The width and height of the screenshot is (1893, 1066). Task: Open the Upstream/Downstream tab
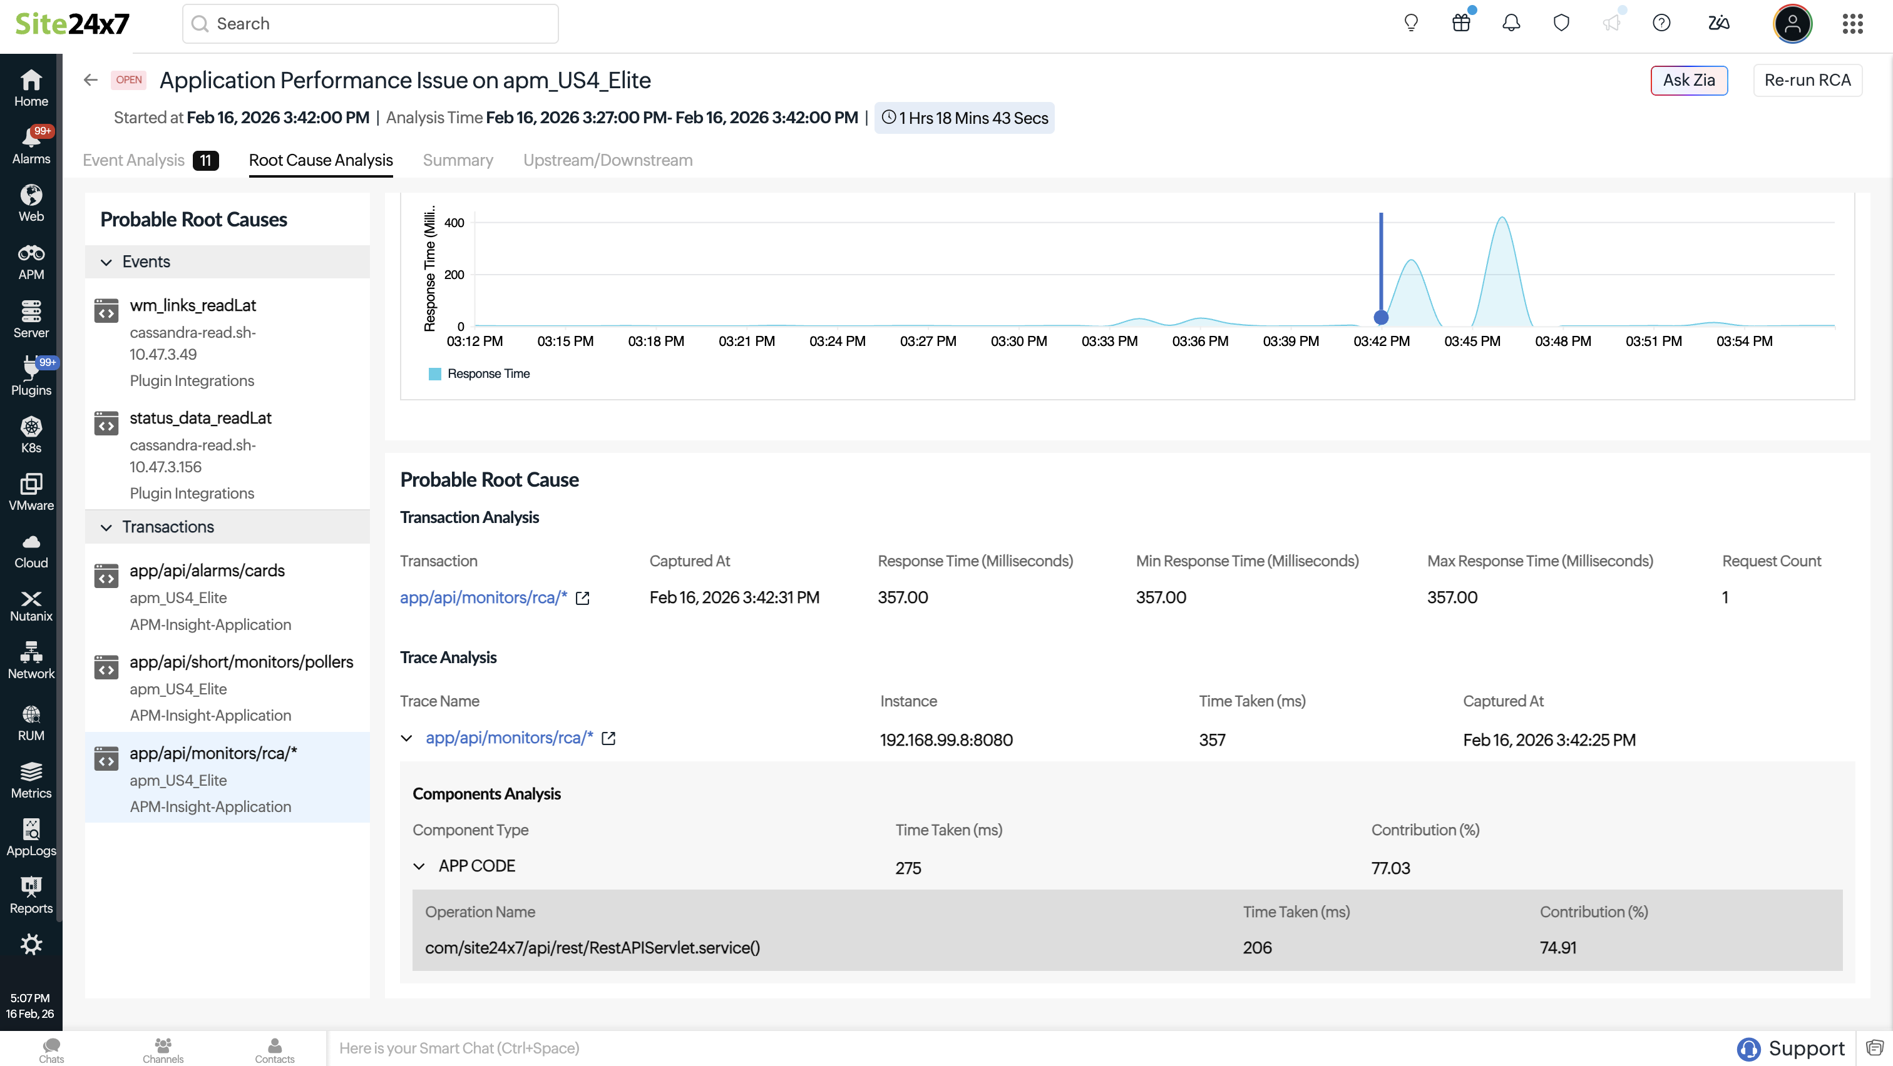click(x=608, y=160)
